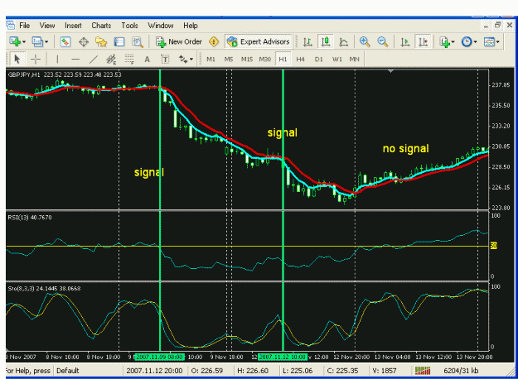Open the Help menu
This screenshot has height=379, width=518.
[191, 26]
